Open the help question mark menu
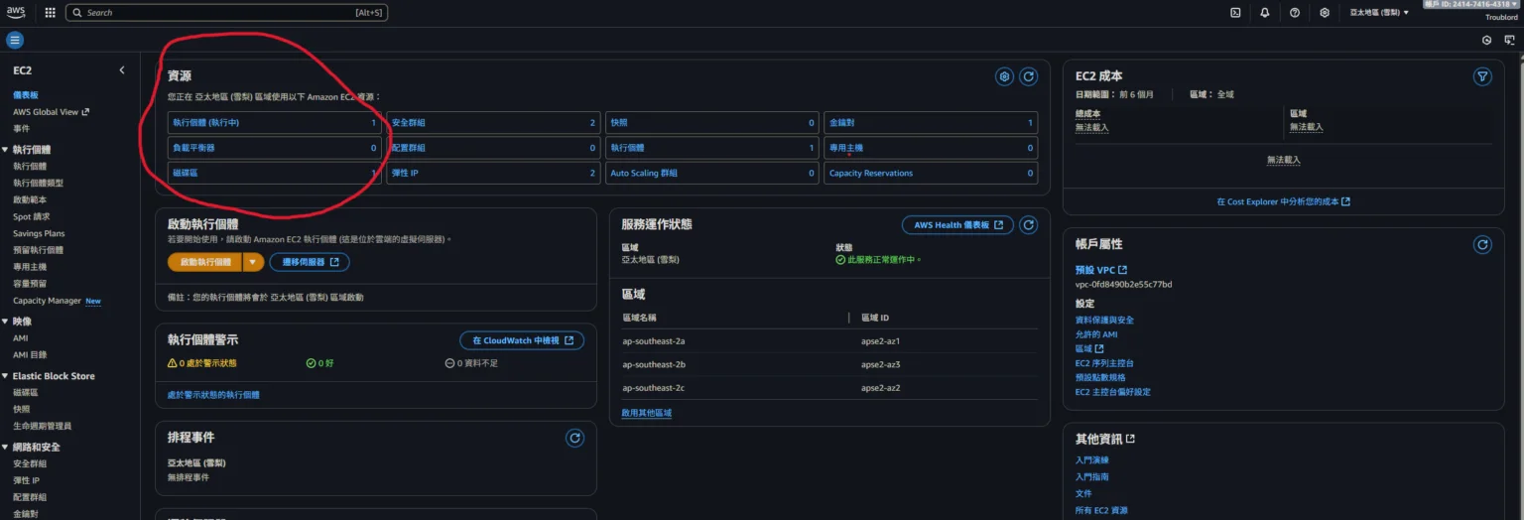Screen dimensions: 1524x520 pyautogui.click(x=1295, y=13)
